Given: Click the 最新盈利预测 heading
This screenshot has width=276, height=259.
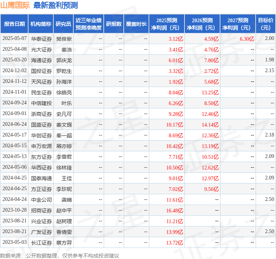Looking at the screenshot, I should coord(56,5).
